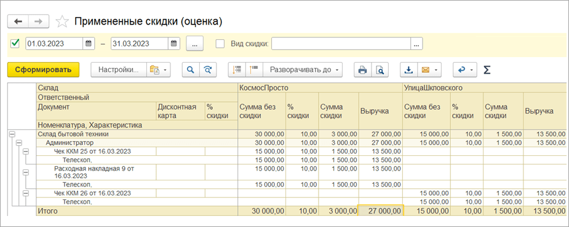This screenshot has height=227, width=569.
Task: Open Настройки... settings button
Action: (119, 70)
